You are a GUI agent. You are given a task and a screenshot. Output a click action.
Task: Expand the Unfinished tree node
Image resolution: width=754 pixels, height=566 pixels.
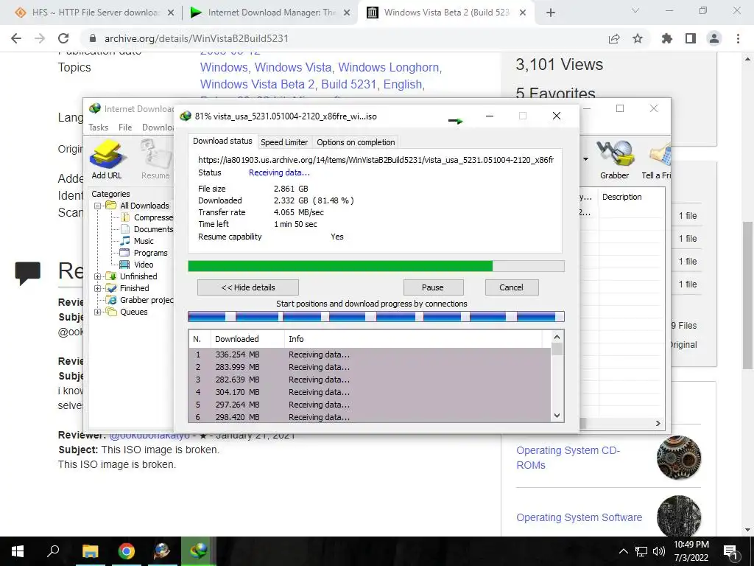click(x=98, y=276)
